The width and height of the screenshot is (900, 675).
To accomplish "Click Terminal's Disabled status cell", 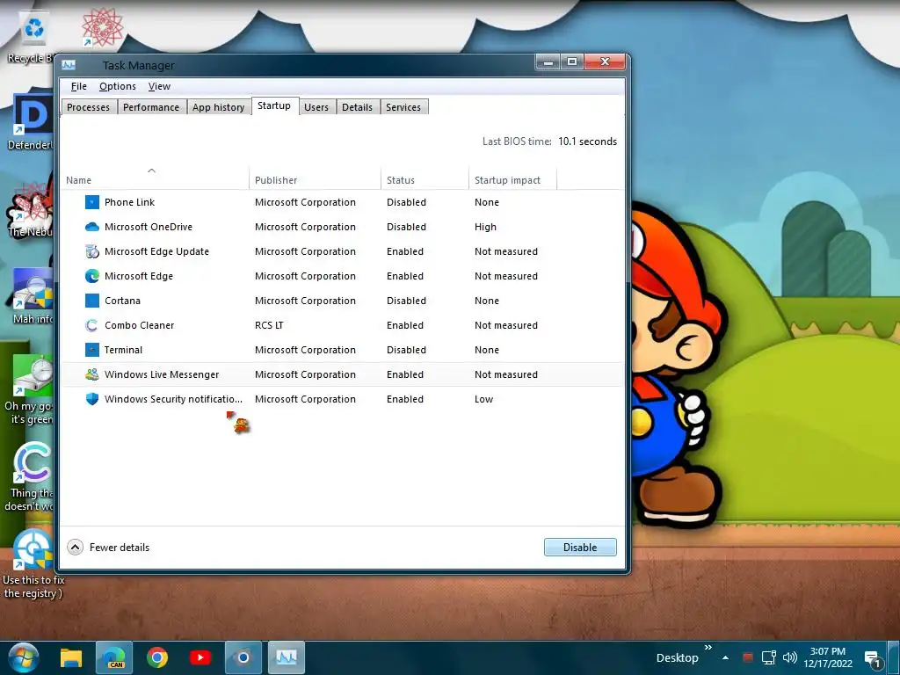I will 406,350.
